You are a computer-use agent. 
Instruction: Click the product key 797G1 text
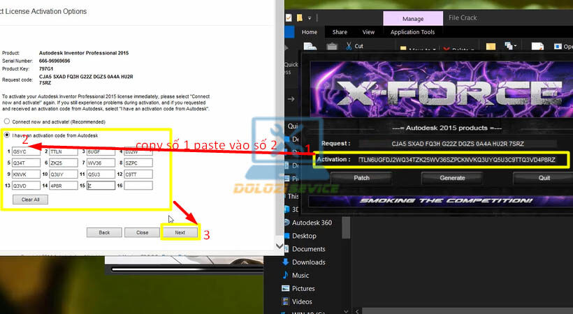coord(46,68)
